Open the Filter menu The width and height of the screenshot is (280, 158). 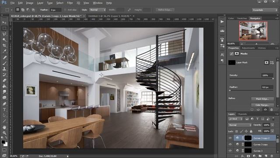(70, 3)
